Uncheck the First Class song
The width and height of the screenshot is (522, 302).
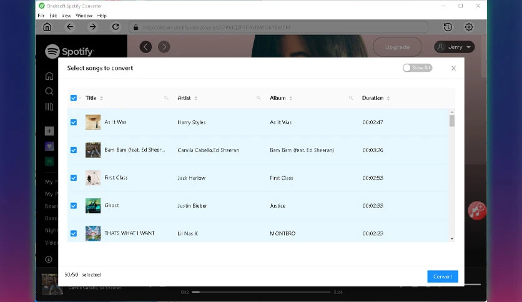point(74,178)
